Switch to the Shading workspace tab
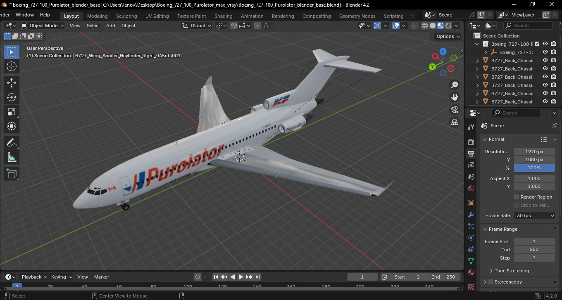Image resolution: width=562 pixels, height=300 pixels. tap(223, 16)
